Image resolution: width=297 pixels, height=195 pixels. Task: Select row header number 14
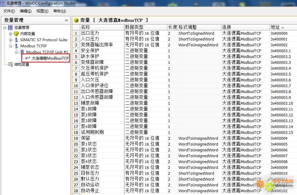coord(76,109)
